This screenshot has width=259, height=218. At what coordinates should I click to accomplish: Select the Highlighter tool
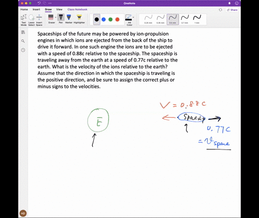click(79, 19)
